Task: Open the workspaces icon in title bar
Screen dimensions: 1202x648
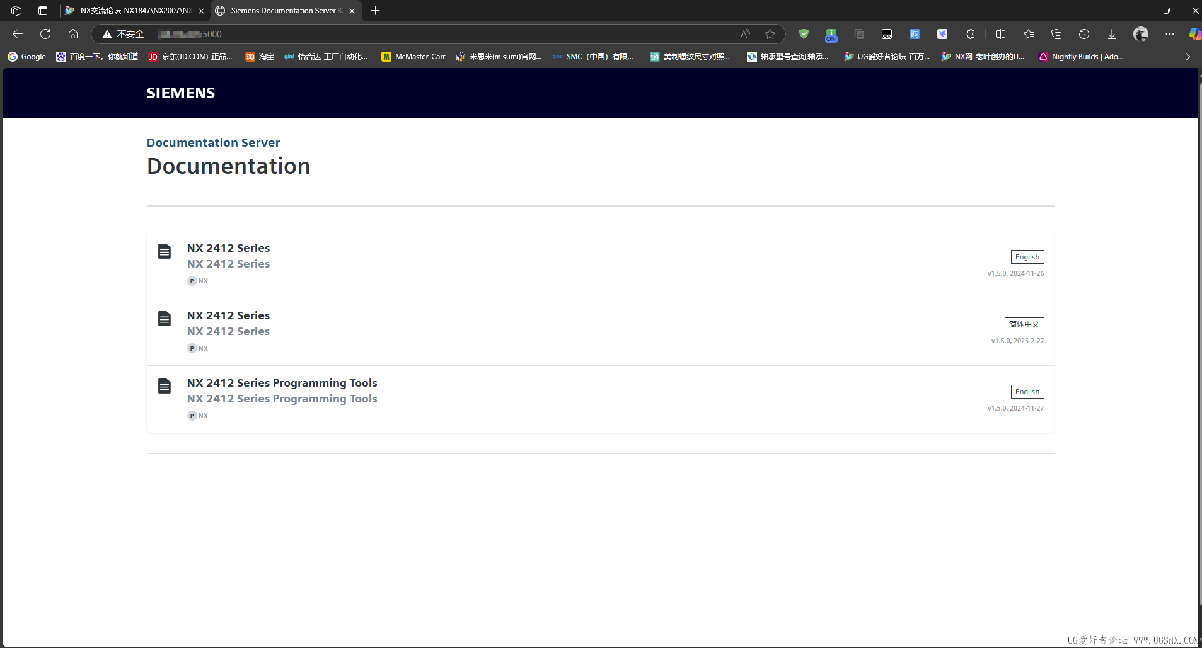Action: (16, 11)
